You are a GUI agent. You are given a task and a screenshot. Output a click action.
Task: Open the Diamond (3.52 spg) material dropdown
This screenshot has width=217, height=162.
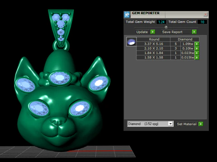[x=170, y=124]
